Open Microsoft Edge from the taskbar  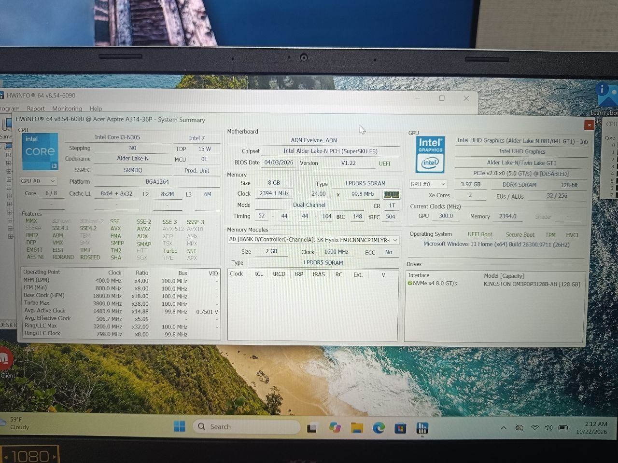click(x=379, y=428)
